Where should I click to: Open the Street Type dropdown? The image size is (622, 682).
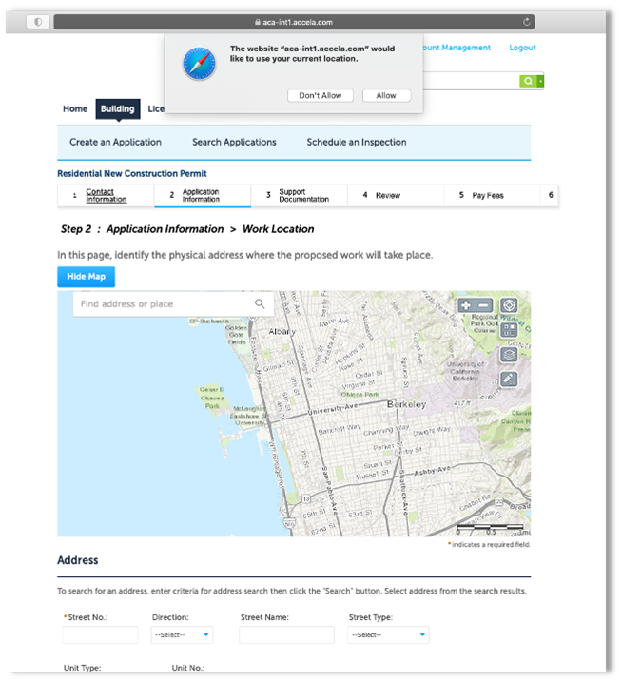387,634
